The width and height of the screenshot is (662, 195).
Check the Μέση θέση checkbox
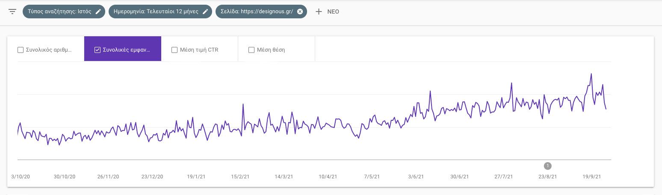coord(251,50)
